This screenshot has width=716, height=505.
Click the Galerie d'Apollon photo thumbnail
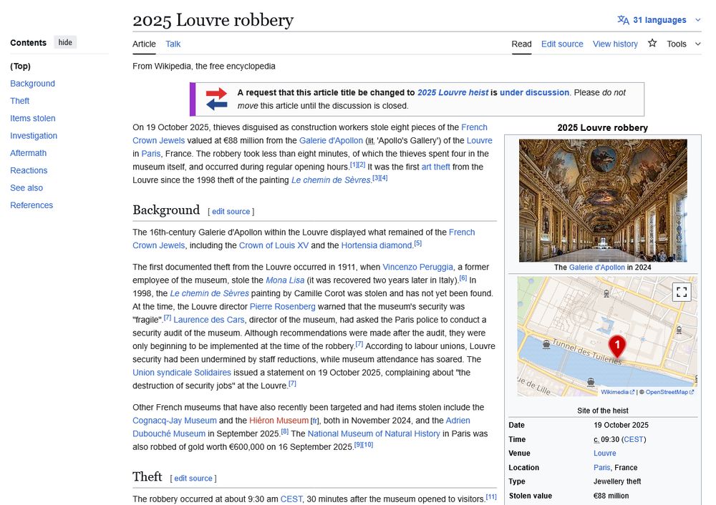[602, 201]
